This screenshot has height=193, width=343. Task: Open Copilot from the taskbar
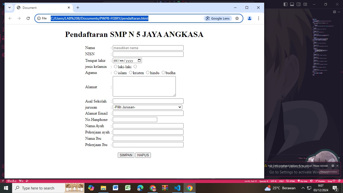(x=91, y=188)
